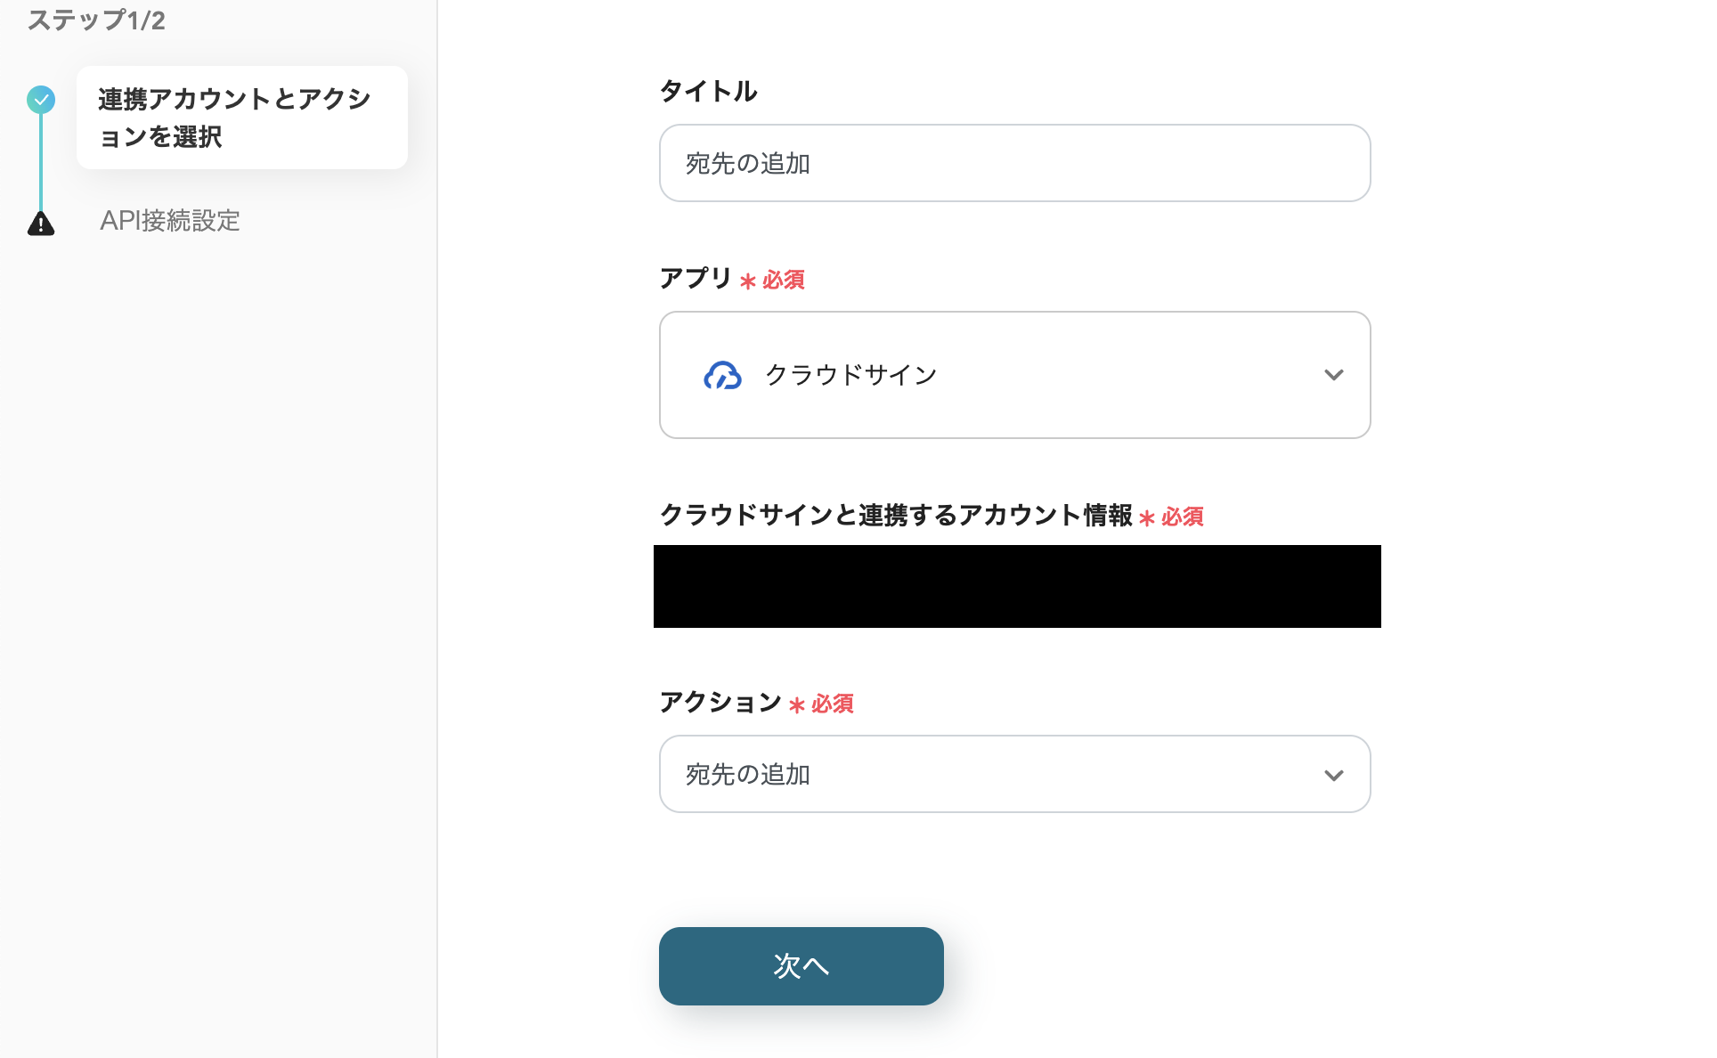Click warning triangle icon beside API接続設定
The image size is (1717, 1058).
41,223
